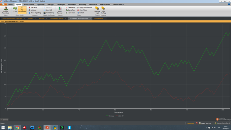231x130 pixels.
Task: Open Hold'em Manager 2 taskbar button
Action: pyautogui.click(x=47, y=128)
